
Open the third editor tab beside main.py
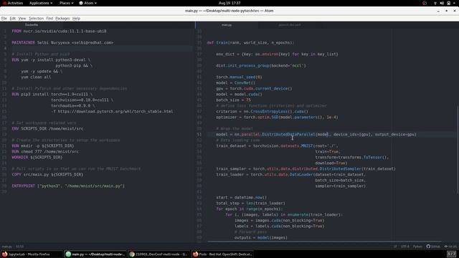tap(290, 25)
